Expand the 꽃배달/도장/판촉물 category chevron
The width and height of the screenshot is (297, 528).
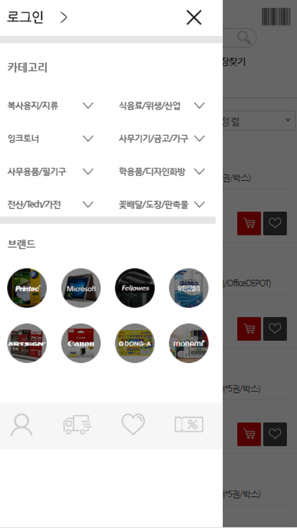point(199,205)
